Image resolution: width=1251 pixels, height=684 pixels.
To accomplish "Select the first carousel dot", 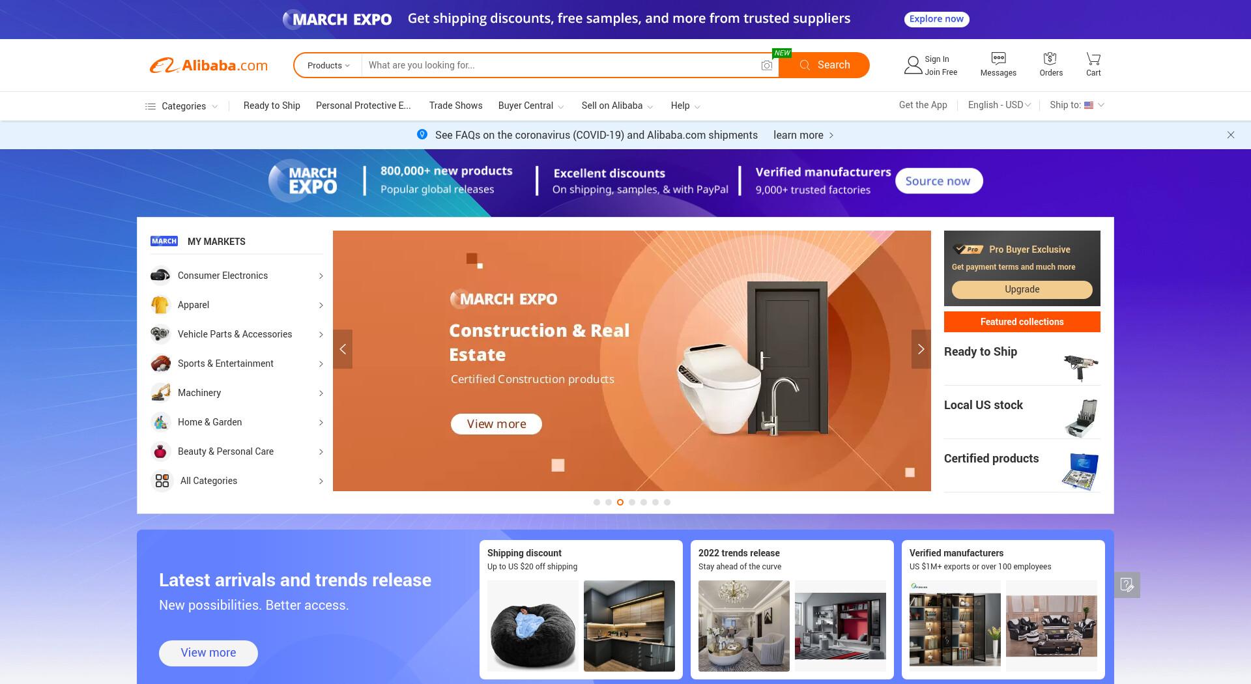I will click(x=597, y=502).
